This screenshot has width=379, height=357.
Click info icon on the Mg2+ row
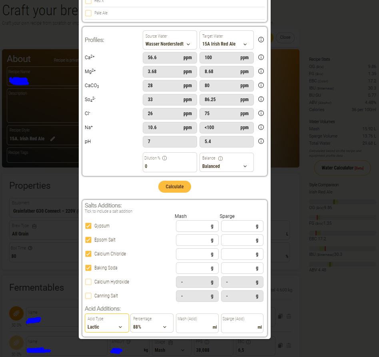tap(261, 72)
